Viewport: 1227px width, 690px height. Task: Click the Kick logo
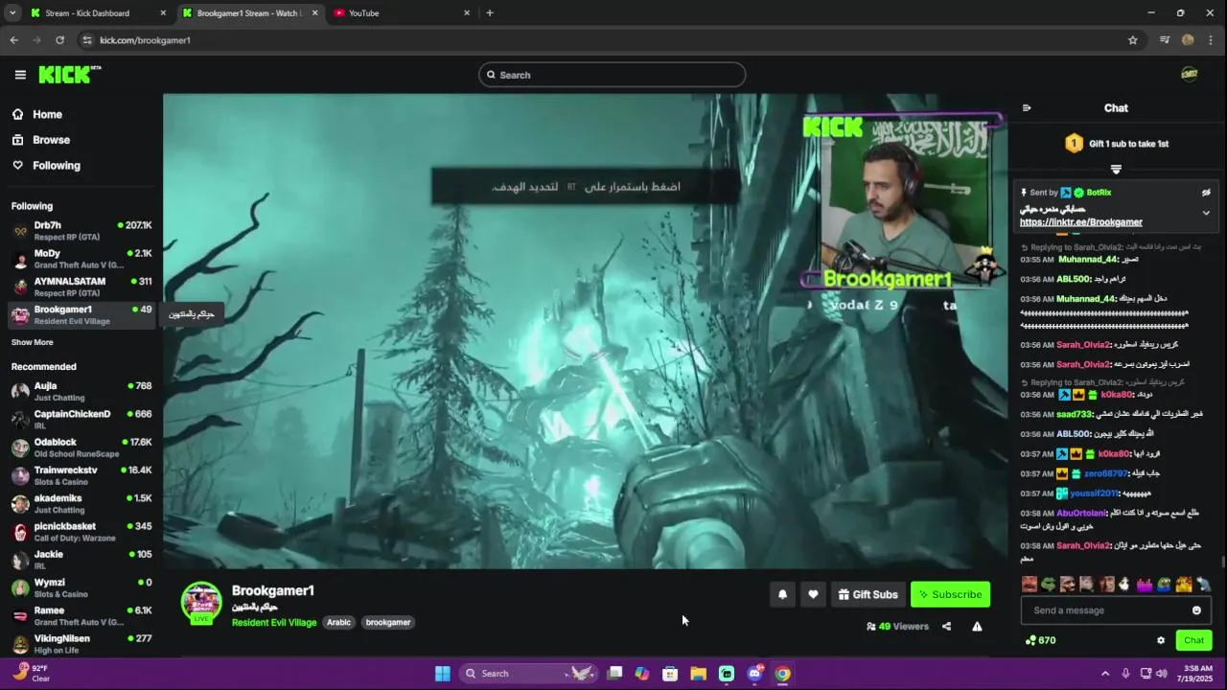69,75
